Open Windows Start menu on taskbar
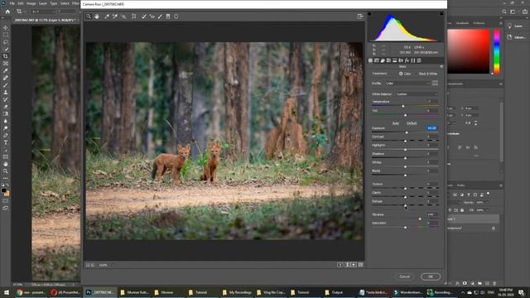 coord(6,292)
